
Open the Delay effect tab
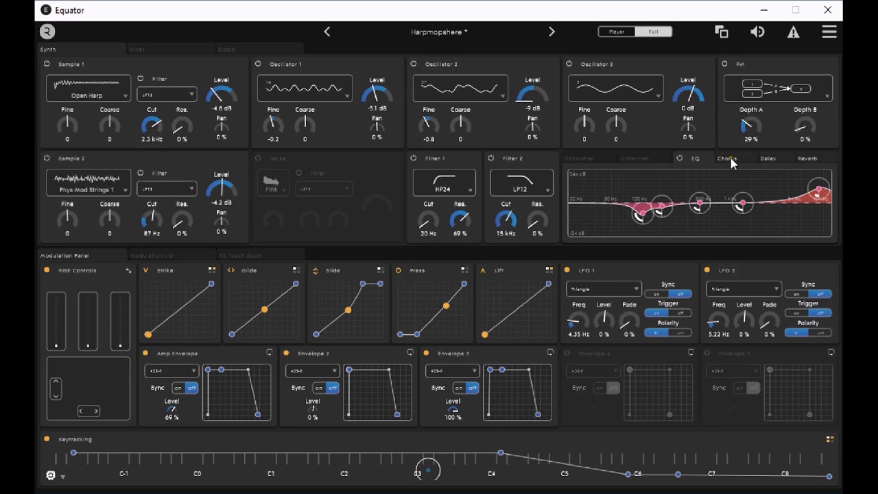[768, 158]
